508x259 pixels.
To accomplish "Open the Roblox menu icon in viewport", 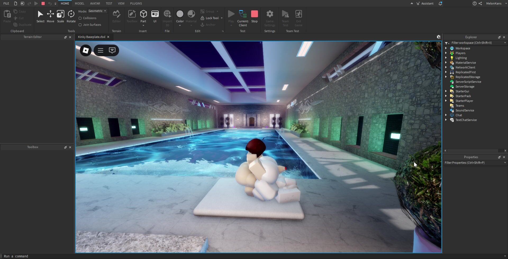I will (86, 50).
